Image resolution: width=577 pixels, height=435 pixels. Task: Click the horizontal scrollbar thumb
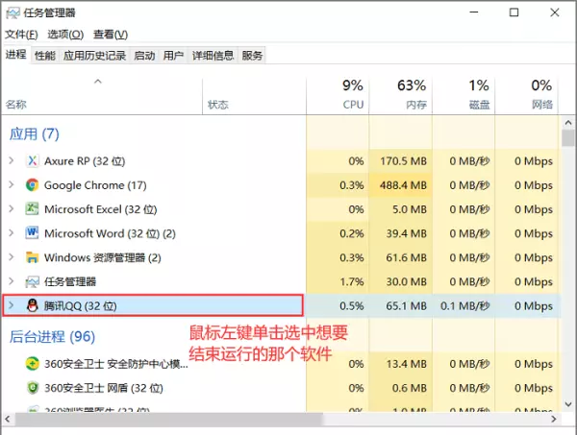click(x=168, y=420)
